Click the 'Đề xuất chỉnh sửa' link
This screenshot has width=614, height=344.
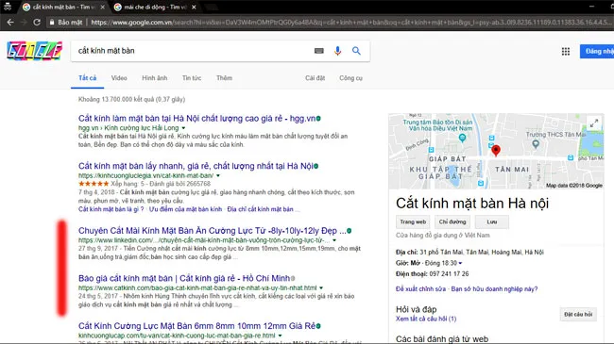[x=420, y=289]
